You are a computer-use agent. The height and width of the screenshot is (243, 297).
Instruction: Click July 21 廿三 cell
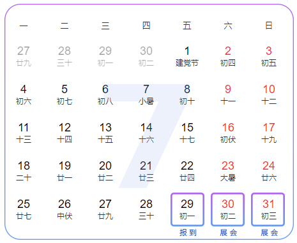[x=146, y=172]
